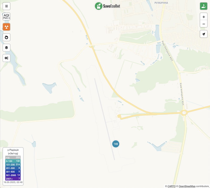Open the settings gears button
This screenshot has height=188, width=210.
point(6,58)
